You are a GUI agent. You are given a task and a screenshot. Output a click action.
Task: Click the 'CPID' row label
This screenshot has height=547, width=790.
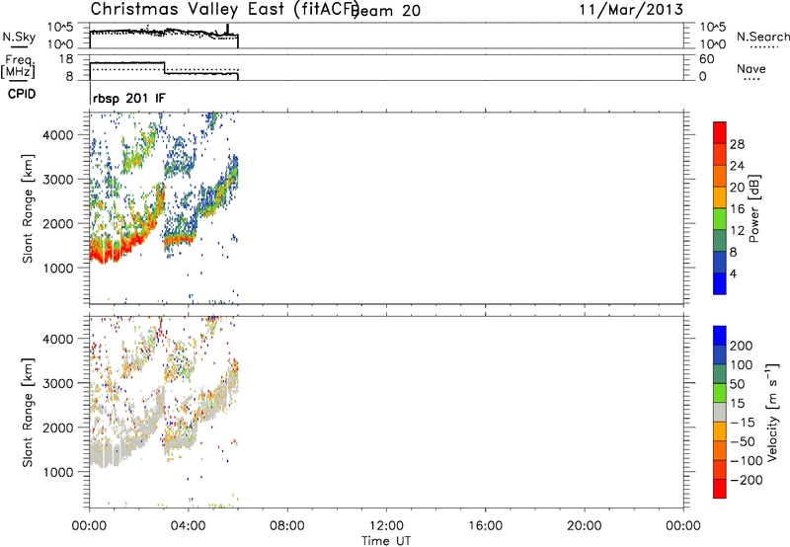[x=22, y=94]
